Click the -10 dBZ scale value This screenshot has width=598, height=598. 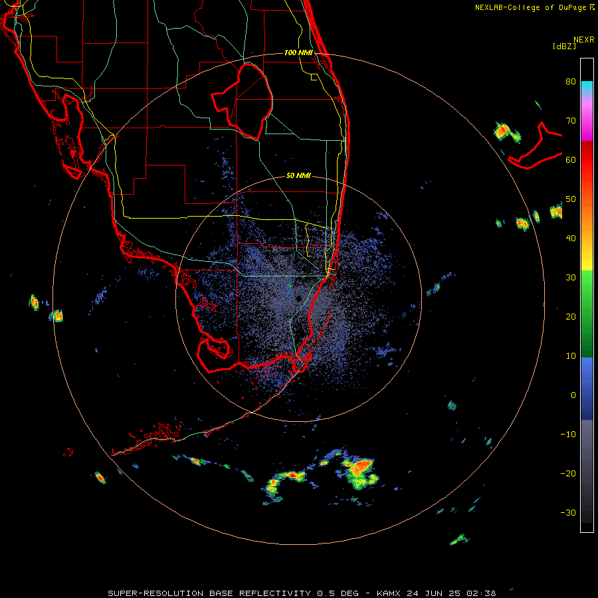[568, 435]
